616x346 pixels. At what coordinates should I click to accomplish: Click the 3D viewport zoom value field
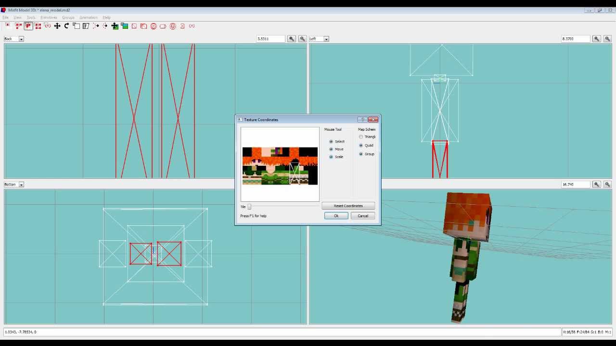tap(576, 184)
